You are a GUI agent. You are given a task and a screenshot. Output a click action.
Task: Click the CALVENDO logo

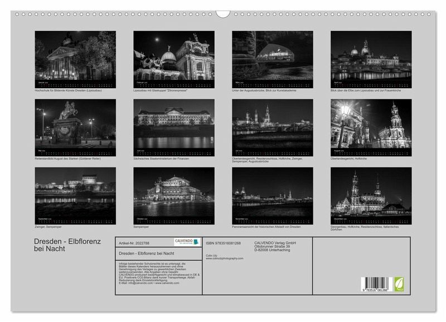pyautogui.click(x=186, y=242)
